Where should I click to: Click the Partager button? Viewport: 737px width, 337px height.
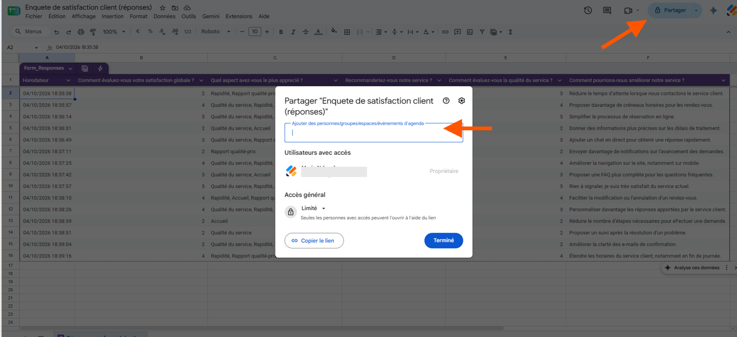click(x=669, y=10)
